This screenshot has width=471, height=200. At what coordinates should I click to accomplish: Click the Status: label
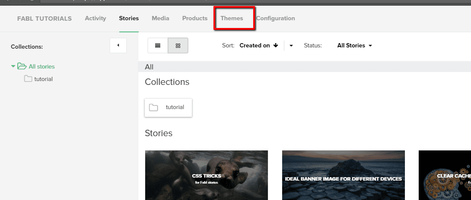coord(313,46)
